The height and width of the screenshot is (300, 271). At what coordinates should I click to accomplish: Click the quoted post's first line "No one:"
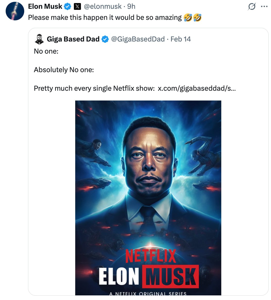pyautogui.click(x=46, y=51)
